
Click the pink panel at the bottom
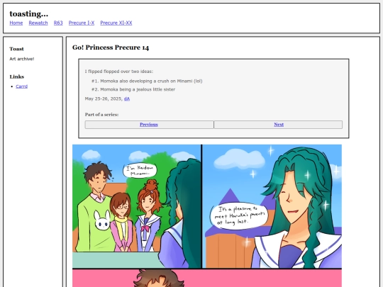207,278
